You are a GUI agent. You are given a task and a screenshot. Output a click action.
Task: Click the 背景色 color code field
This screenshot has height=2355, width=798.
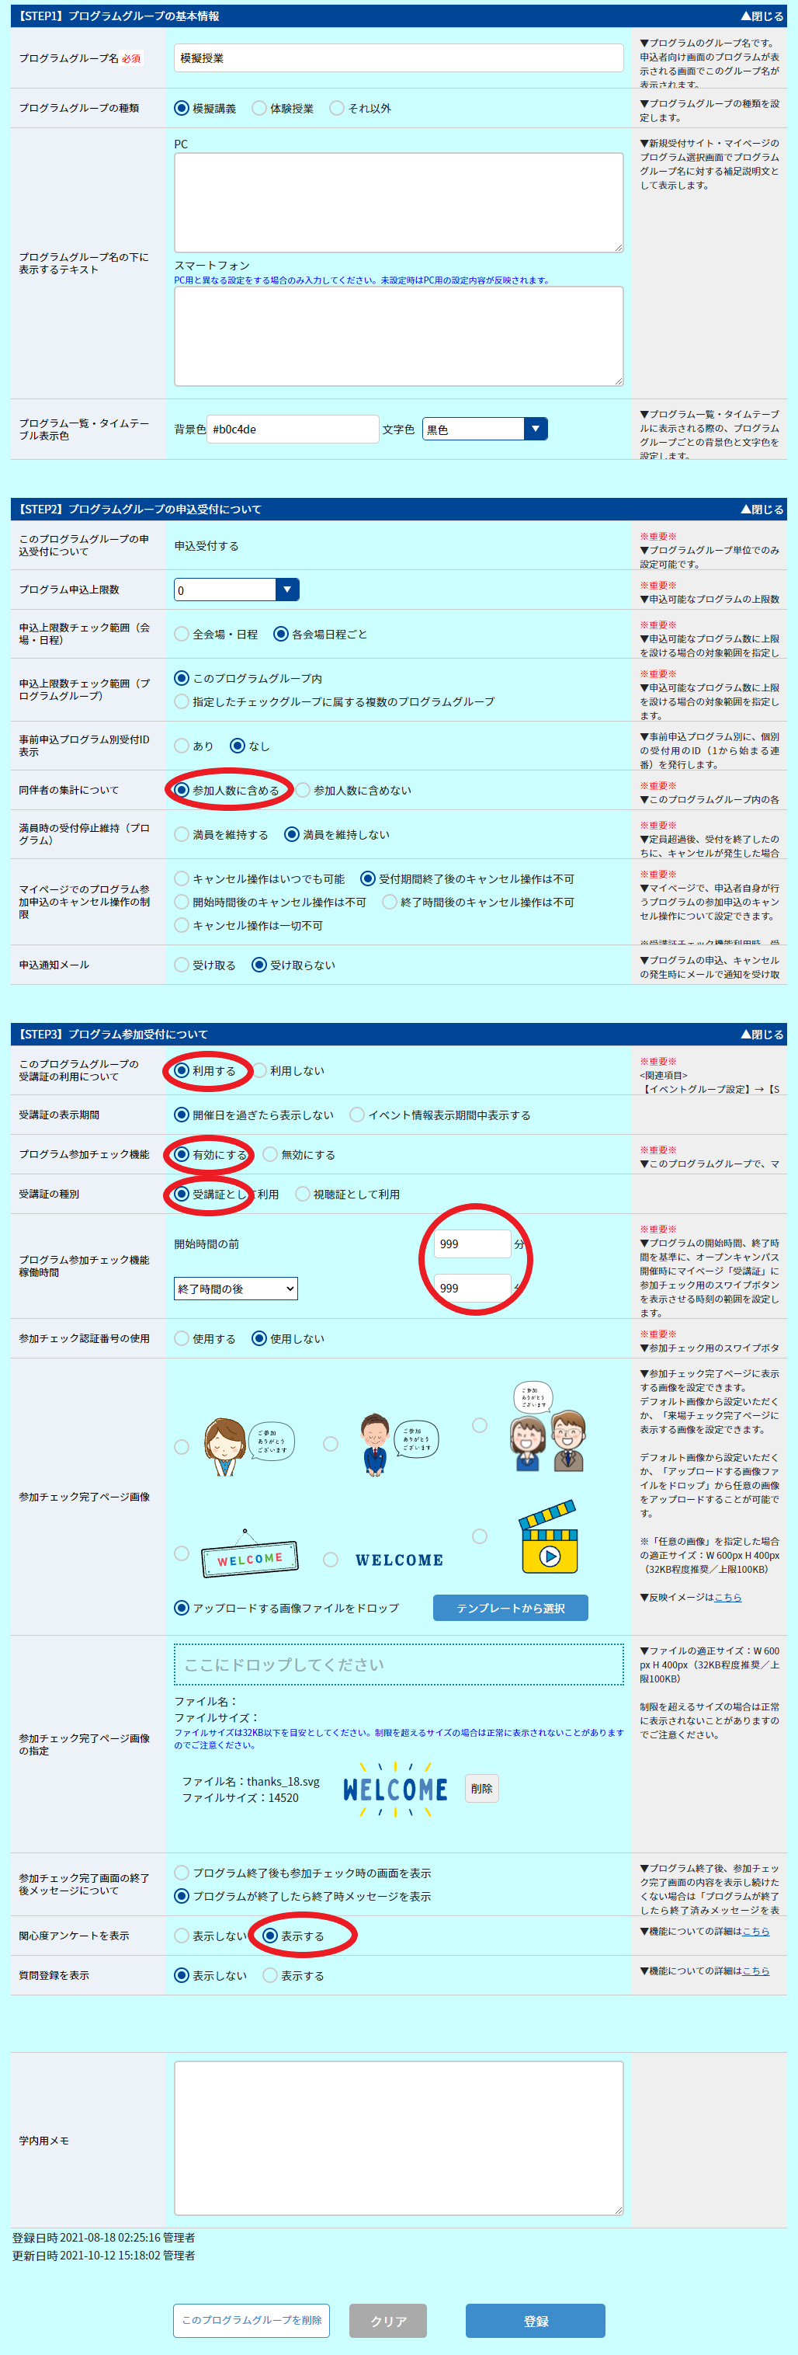pyautogui.click(x=293, y=429)
